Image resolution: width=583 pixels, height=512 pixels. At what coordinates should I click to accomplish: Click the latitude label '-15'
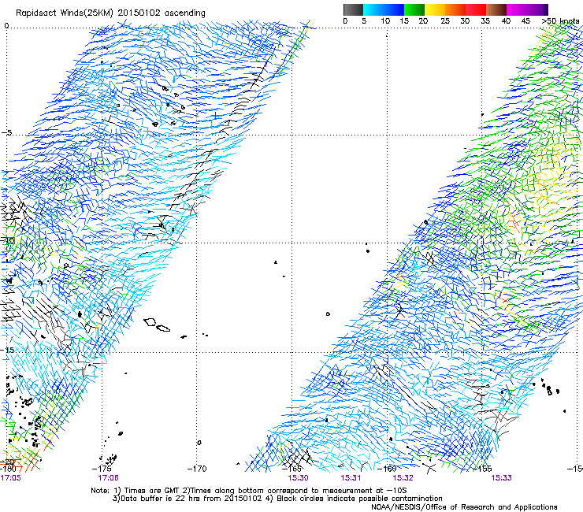(x=8, y=351)
